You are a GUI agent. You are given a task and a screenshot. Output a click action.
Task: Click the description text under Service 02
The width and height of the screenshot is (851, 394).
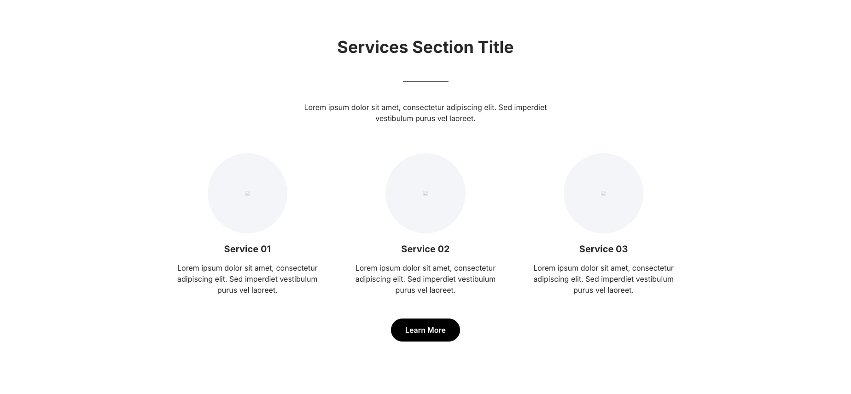click(x=425, y=279)
